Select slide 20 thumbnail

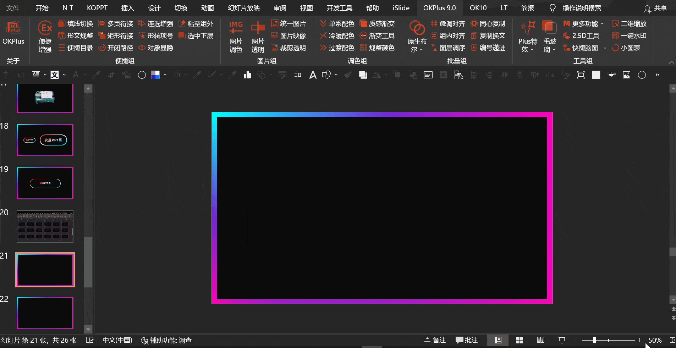pos(45,226)
